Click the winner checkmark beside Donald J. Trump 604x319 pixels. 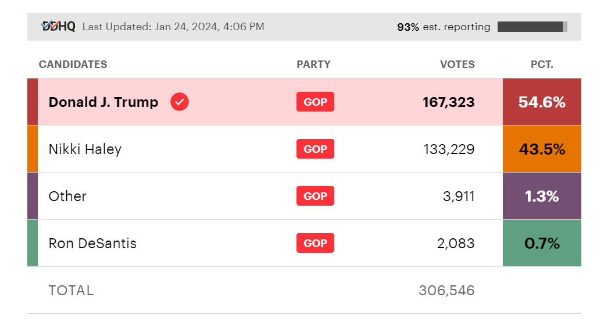point(180,102)
